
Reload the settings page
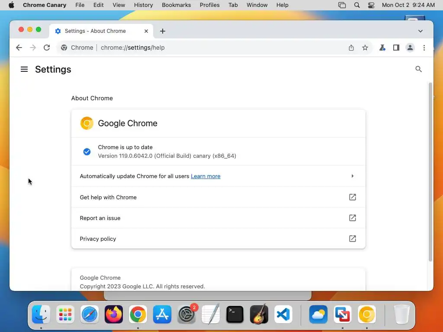pyautogui.click(x=47, y=48)
